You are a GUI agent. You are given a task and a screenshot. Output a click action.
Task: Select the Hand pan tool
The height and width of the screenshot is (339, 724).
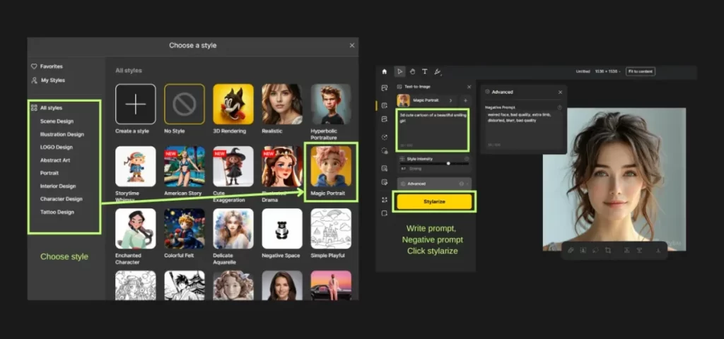[x=412, y=71]
